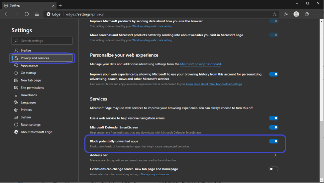Go to the home page icon
This screenshot has height=183, width=324.
pos(37,14)
